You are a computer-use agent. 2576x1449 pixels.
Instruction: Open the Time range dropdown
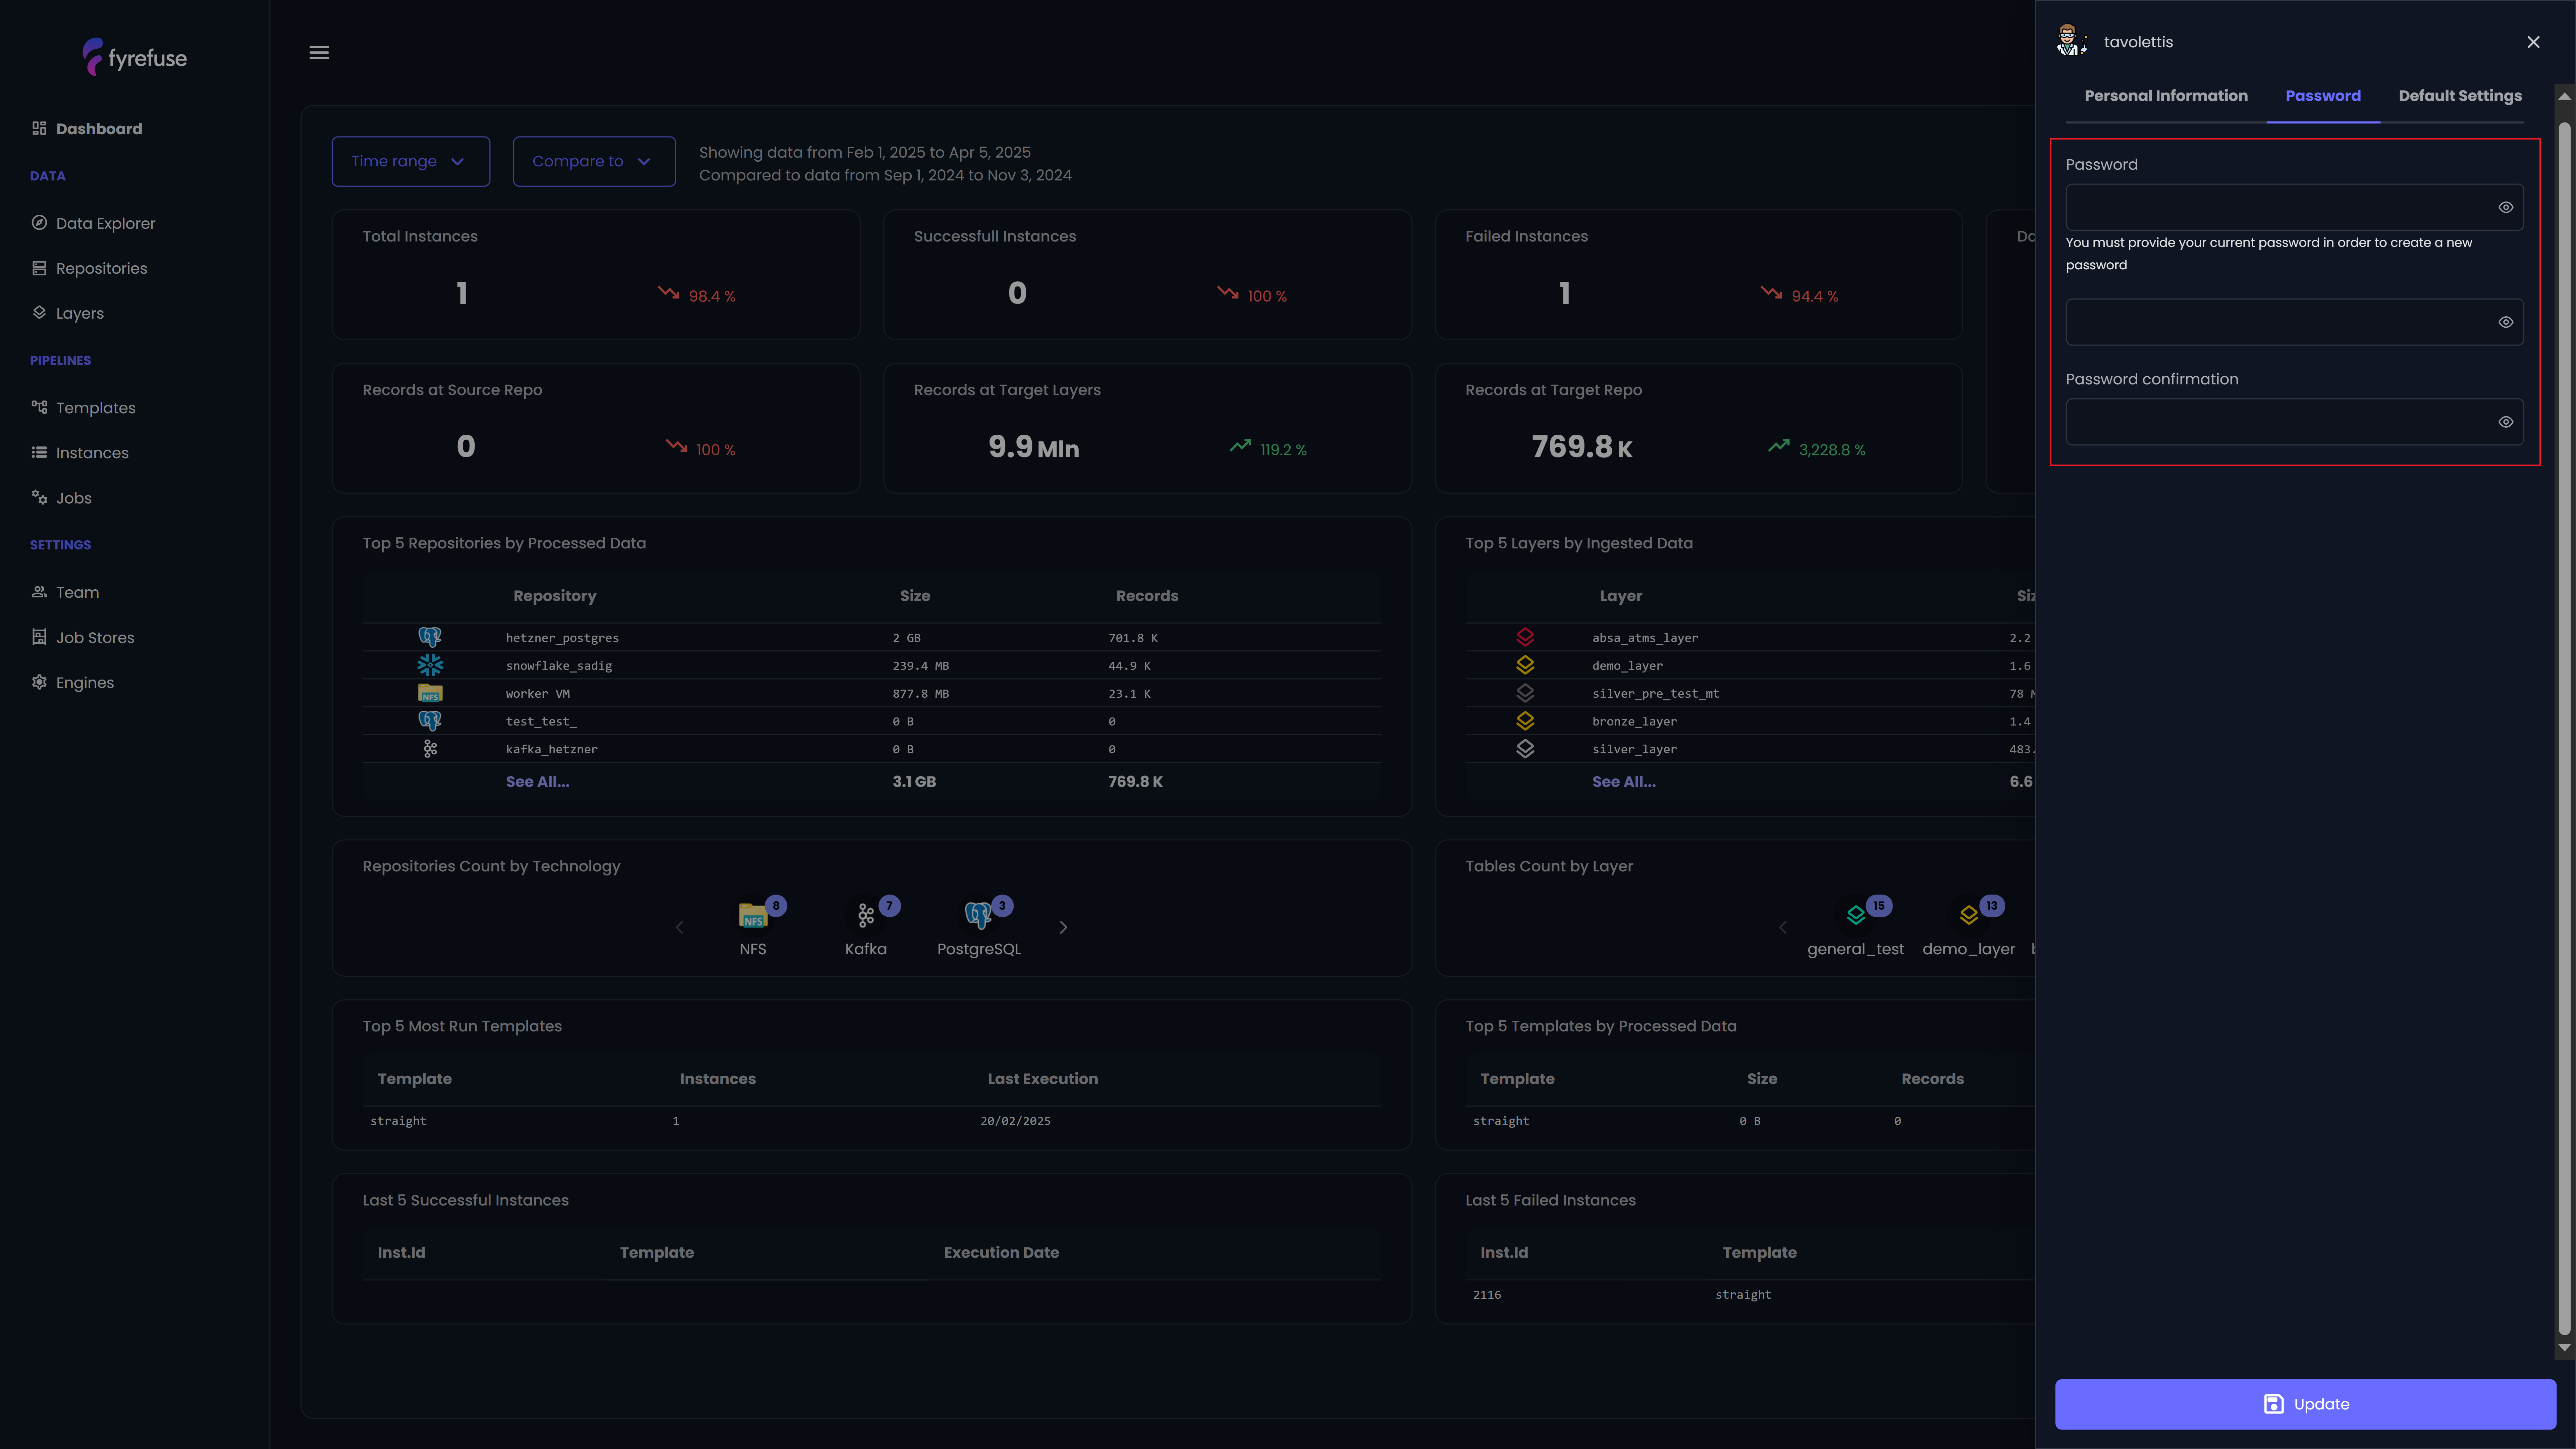tap(411, 161)
